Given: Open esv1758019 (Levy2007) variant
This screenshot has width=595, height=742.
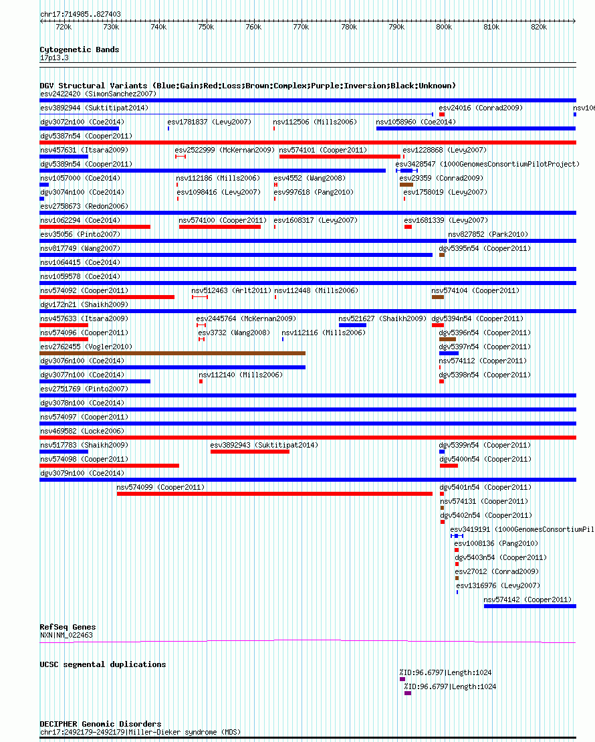Looking at the screenshot, I should tap(445, 192).
